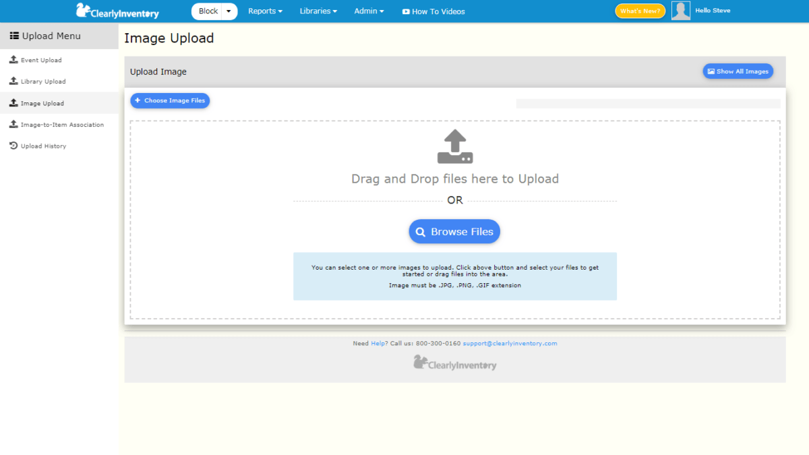809x455 pixels.
Task: Open the Hello Steve profile avatar
Action: click(681, 10)
